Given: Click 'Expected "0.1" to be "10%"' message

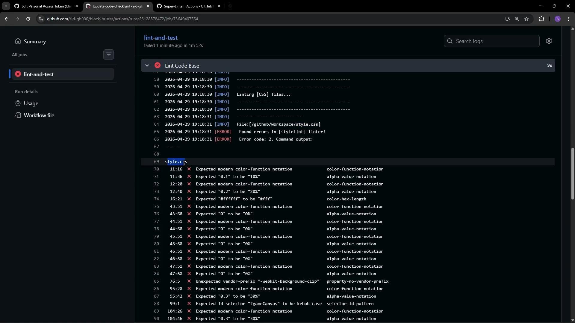Looking at the screenshot, I should 228,176.
